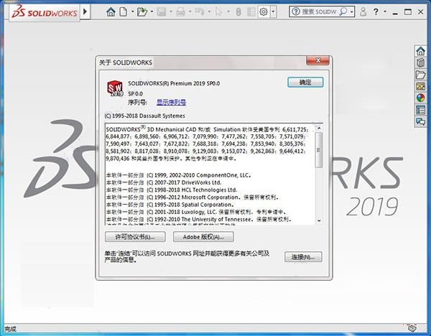Click the magnifier search icon

343,11
